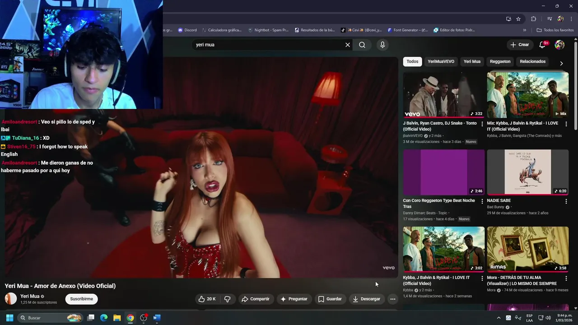
Task: Dislike the video
Action: pos(228,299)
